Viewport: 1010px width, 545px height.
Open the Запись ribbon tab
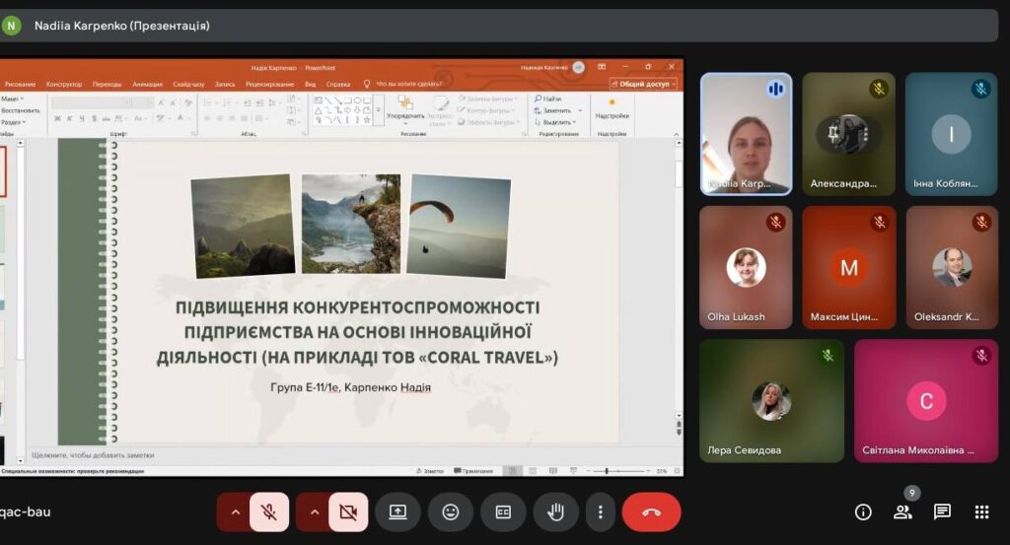[x=225, y=85]
